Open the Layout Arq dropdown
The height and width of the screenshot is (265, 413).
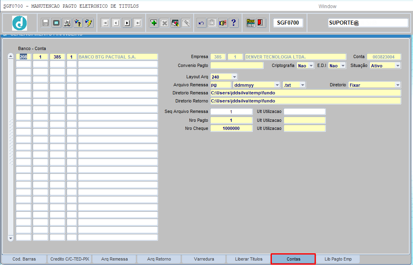234,77
